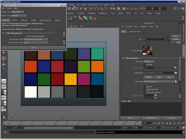The width and height of the screenshot is (186, 139).
Task: Switch to the Indirect Lighting tab
Action: point(45,20)
